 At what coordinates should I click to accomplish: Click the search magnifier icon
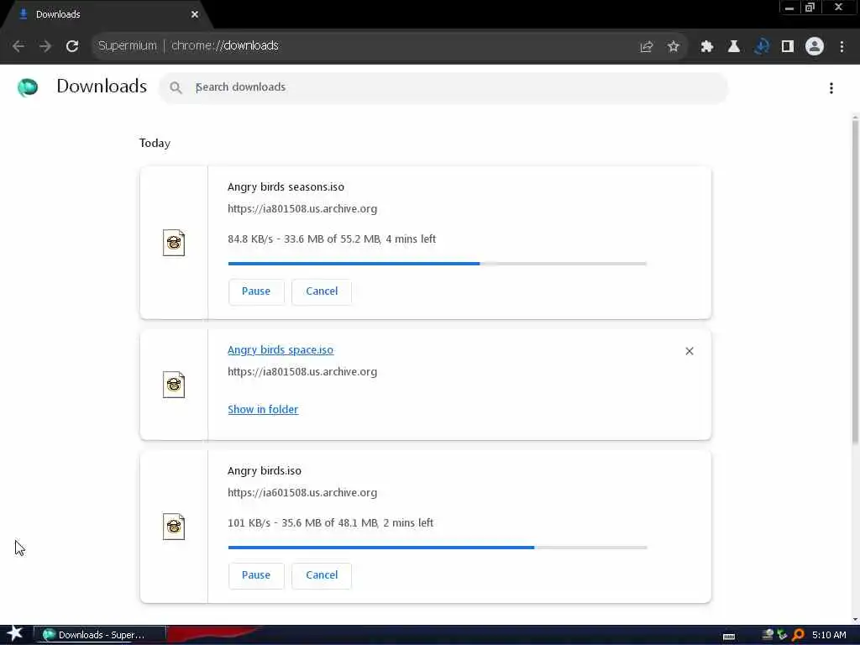[x=176, y=87]
